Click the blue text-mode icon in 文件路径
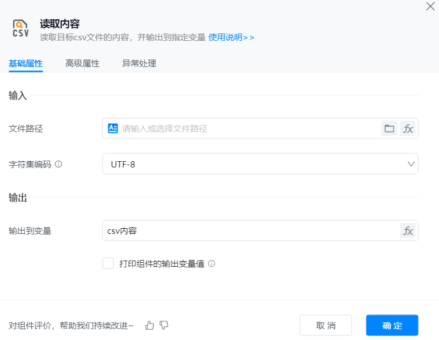This screenshot has height=340, width=439. click(113, 129)
